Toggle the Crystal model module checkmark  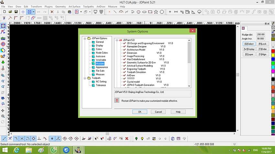[125, 82]
